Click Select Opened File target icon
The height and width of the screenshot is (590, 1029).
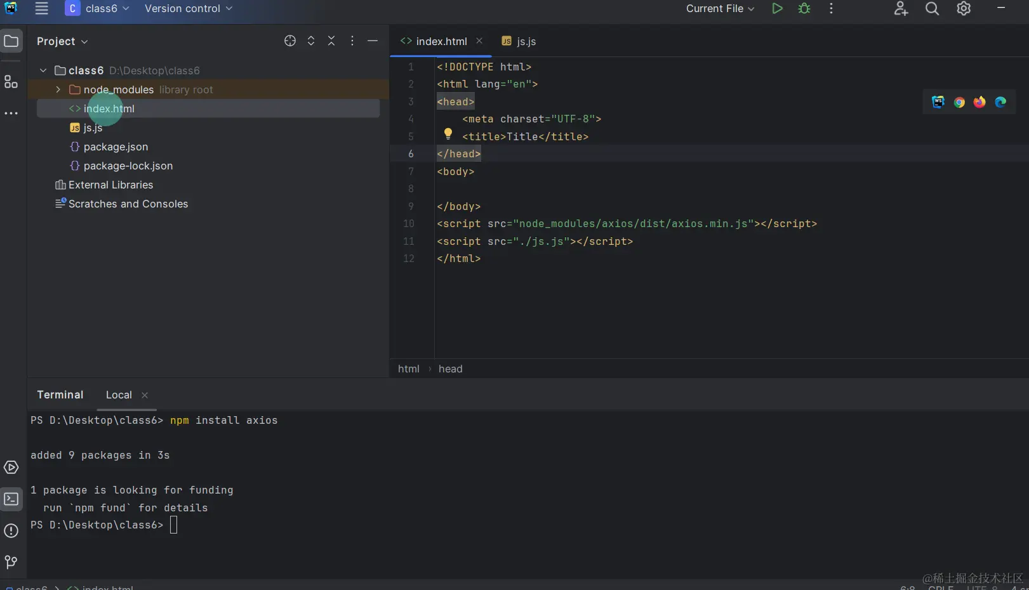pyautogui.click(x=290, y=41)
